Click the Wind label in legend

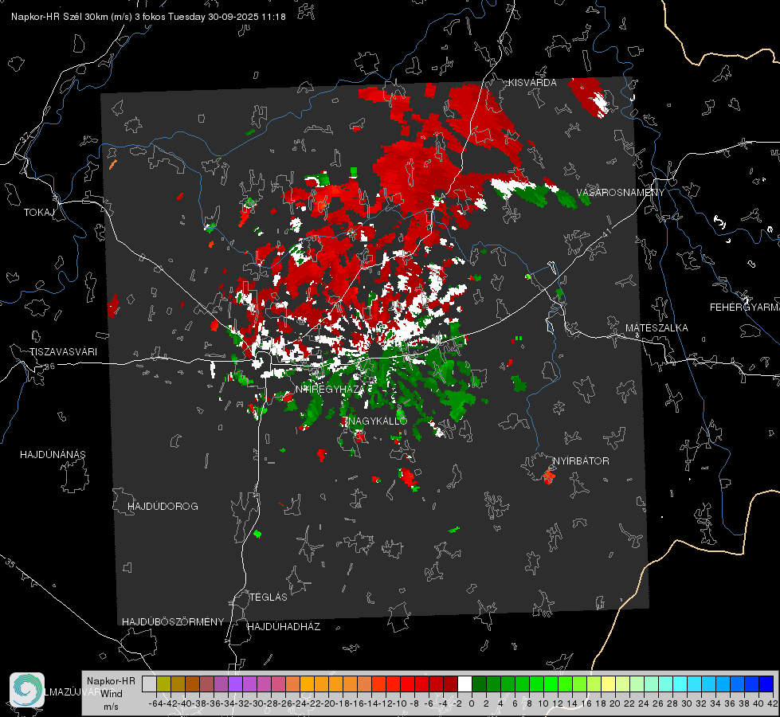[111, 694]
